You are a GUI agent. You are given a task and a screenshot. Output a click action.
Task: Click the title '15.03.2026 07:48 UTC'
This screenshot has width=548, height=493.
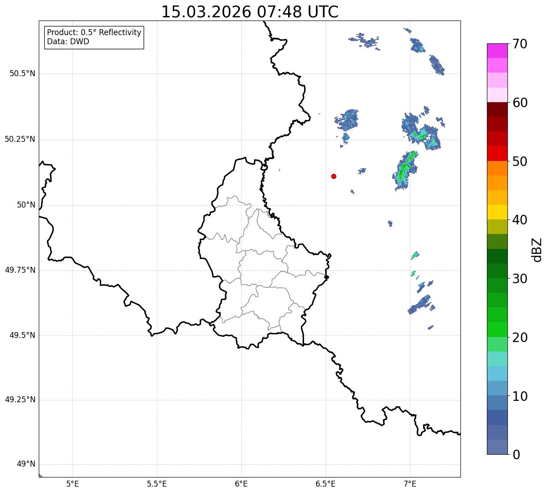tap(250, 12)
